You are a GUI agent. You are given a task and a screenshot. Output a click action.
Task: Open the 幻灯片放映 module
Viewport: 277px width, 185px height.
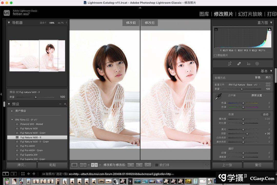point(250,14)
